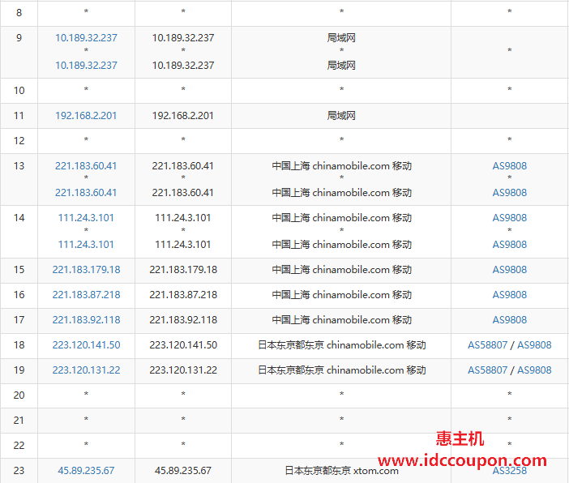Open the AS58807 link in row 19

click(x=487, y=370)
